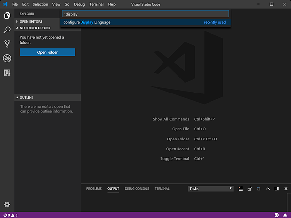Click the Open Folder button
Screen dimensions: 291x218
tap(48, 52)
